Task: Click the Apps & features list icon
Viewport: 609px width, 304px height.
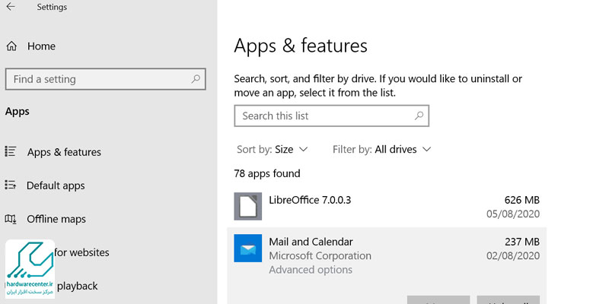Action: pyautogui.click(x=11, y=151)
